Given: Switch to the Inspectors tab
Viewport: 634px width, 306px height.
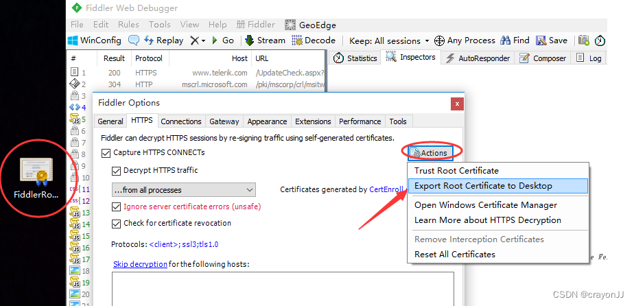Looking at the screenshot, I should point(410,58).
